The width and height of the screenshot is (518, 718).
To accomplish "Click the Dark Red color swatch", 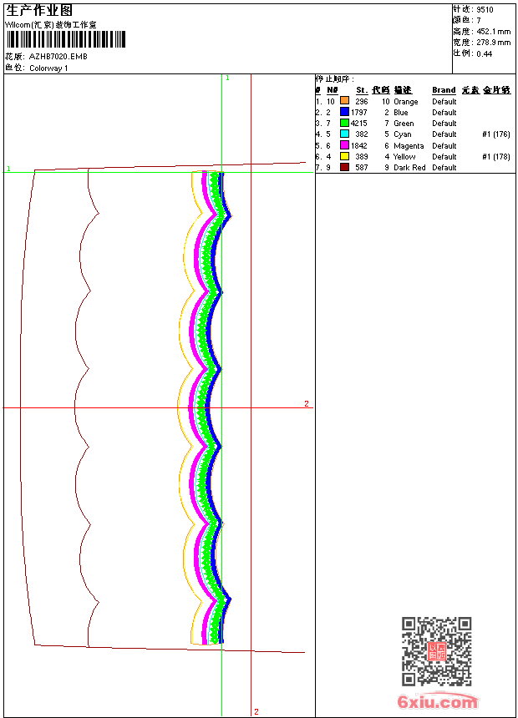I will coord(344,167).
